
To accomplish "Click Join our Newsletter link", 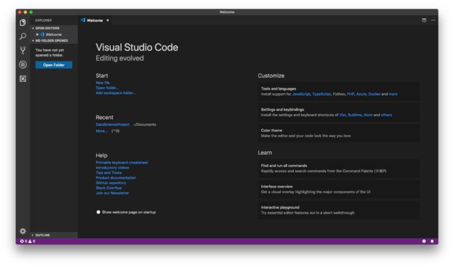I will point(112,193).
